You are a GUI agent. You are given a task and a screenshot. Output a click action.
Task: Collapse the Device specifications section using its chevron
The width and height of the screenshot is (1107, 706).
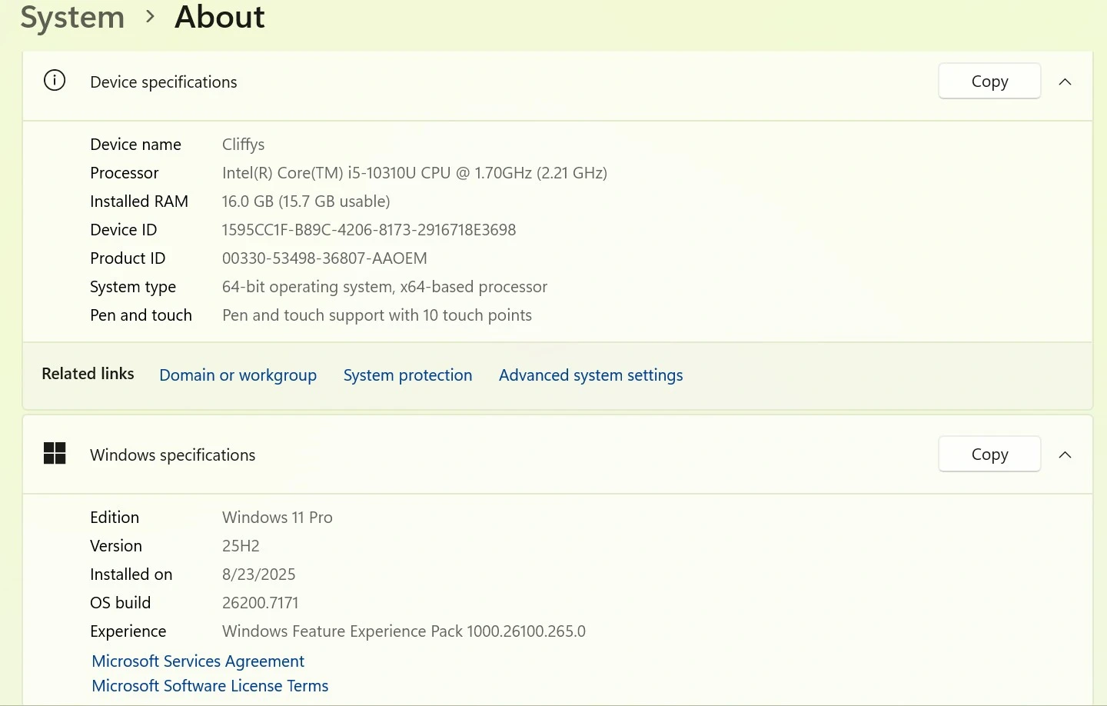(1065, 82)
